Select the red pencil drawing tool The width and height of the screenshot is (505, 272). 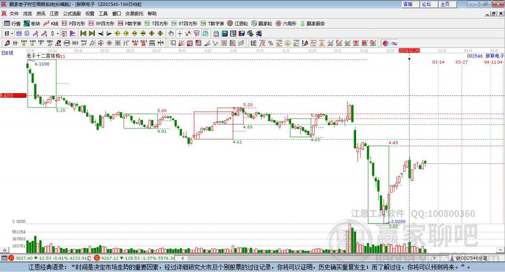click(x=7, y=43)
